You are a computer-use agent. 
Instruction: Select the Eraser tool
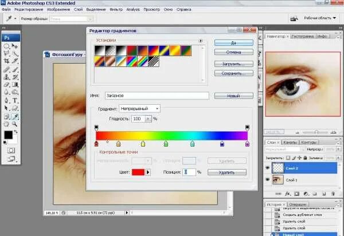point(6,85)
